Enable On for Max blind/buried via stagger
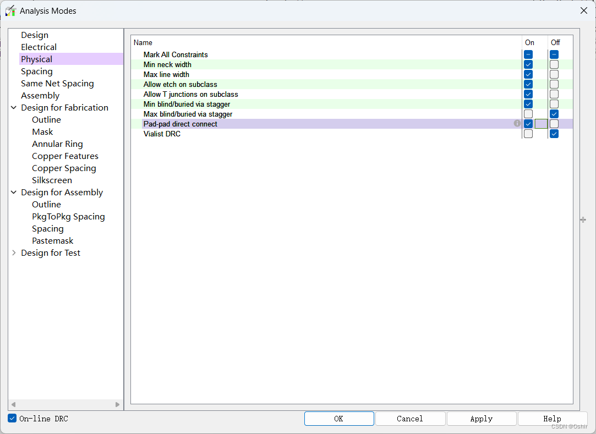Image resolution: width=596 pixels, height=434 pixels. click(528, 114)
